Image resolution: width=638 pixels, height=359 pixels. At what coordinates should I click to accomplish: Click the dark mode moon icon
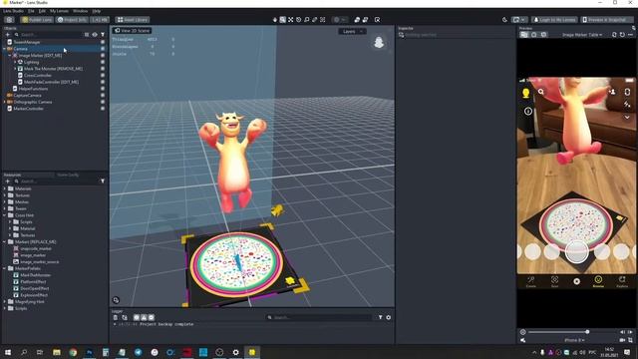tap(504, 20)
